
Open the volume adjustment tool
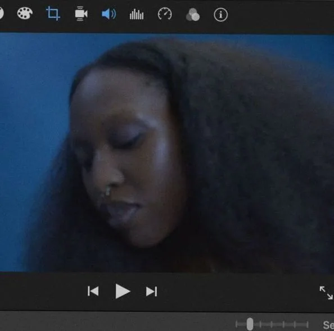click(x=109, y=14)
